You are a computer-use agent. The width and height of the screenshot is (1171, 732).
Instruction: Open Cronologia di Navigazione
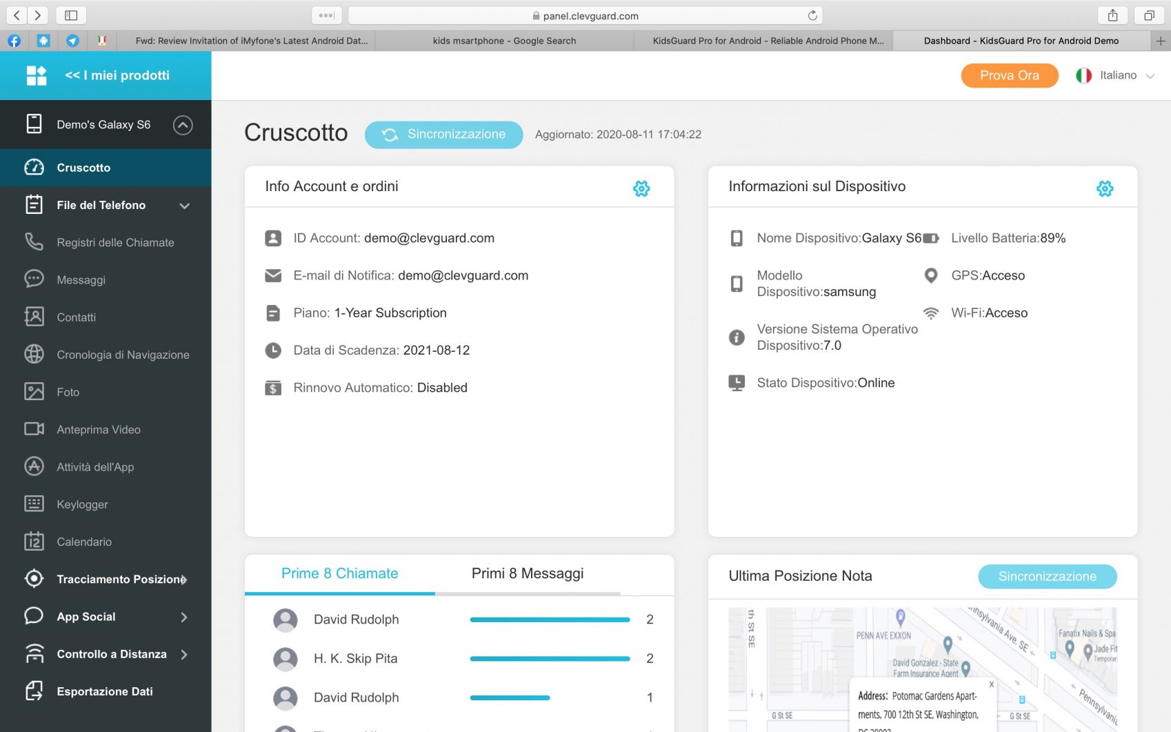[123, 355]
